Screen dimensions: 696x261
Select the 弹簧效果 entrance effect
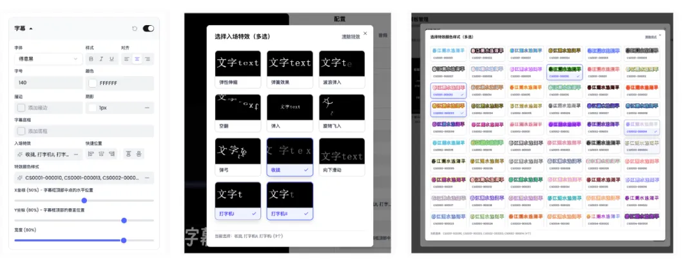[290, 69]
